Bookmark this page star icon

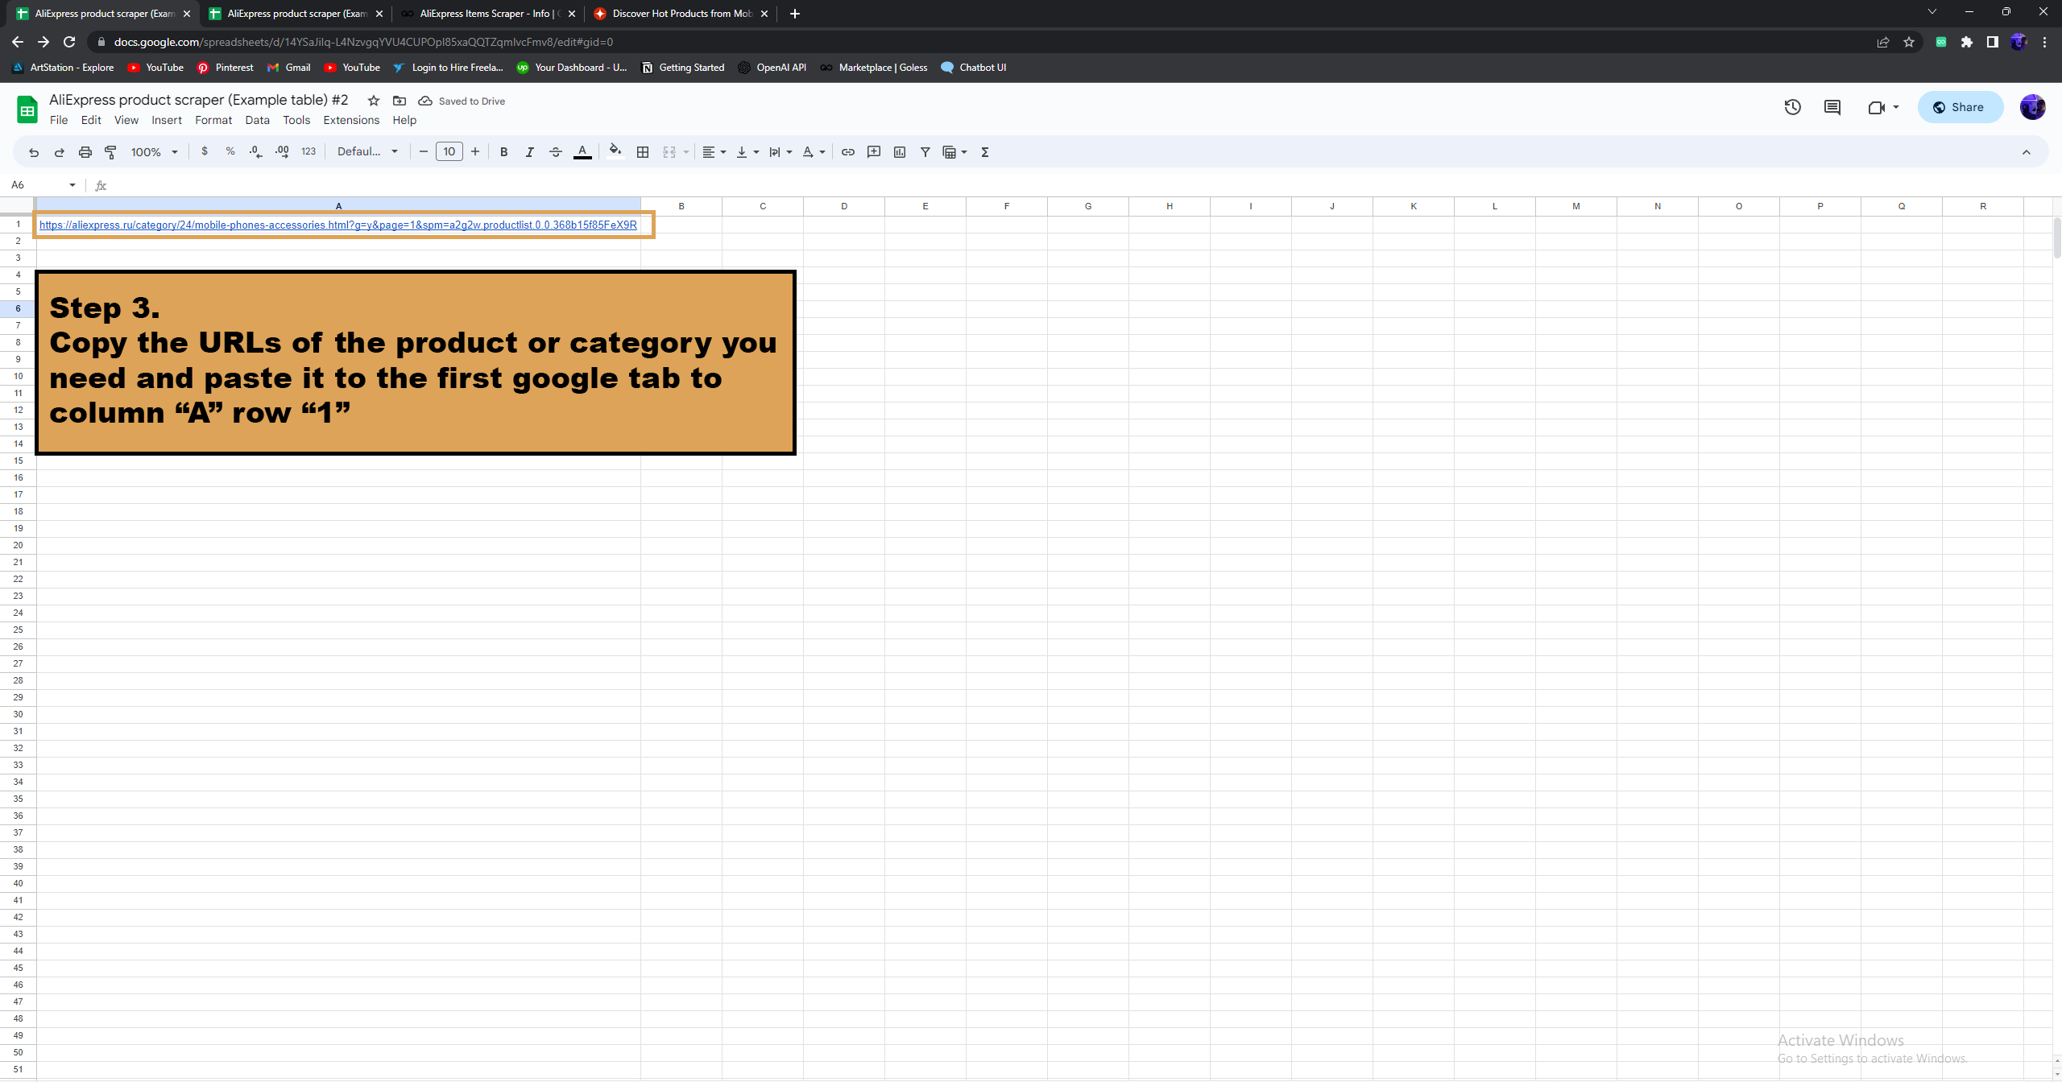tap(1909, 42)
